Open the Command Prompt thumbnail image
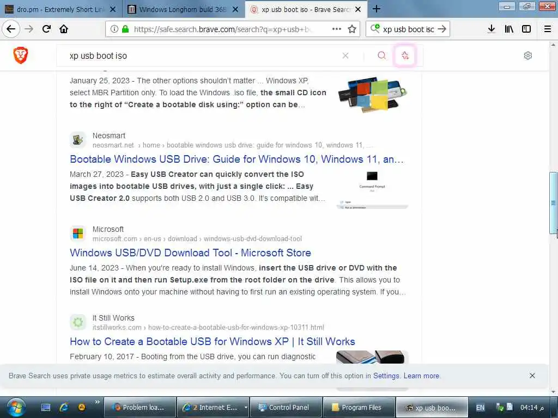The width and height of the screenshot is (558, 418). point(372,189)
